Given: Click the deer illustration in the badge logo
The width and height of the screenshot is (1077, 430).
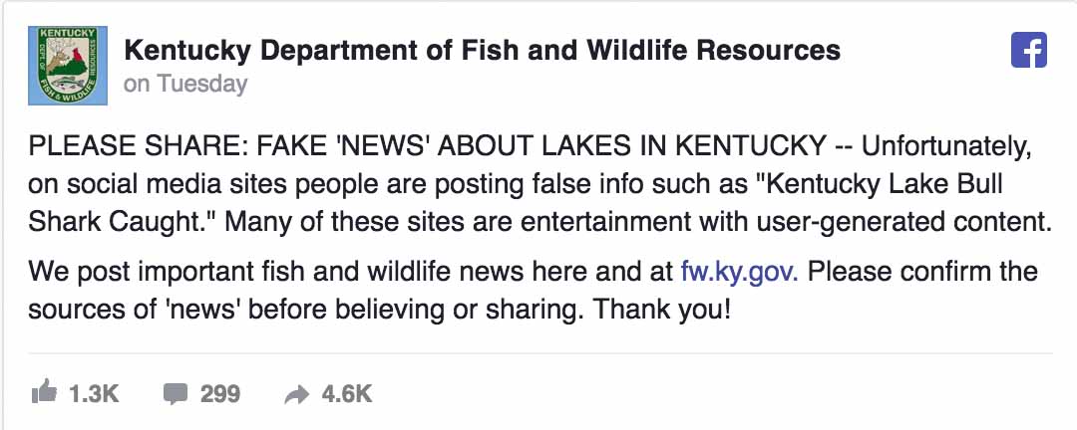Looking at the screenshot, I should click(x=58, y=54).
